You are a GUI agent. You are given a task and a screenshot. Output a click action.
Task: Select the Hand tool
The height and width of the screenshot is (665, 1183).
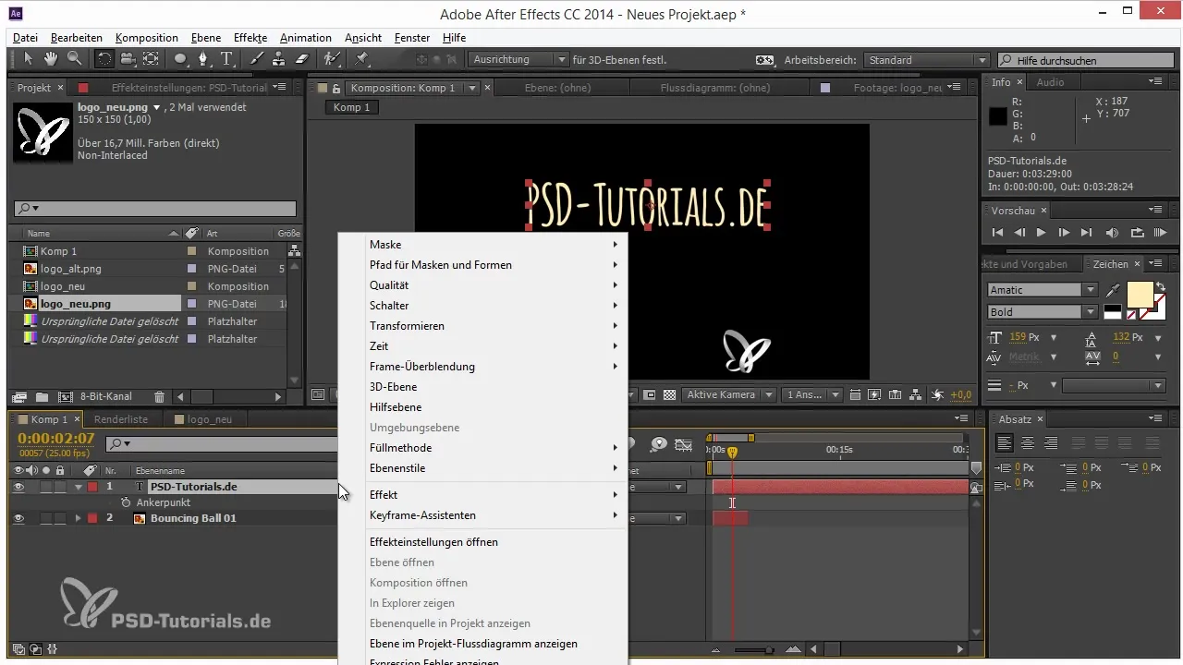click(x=50, y=59)
